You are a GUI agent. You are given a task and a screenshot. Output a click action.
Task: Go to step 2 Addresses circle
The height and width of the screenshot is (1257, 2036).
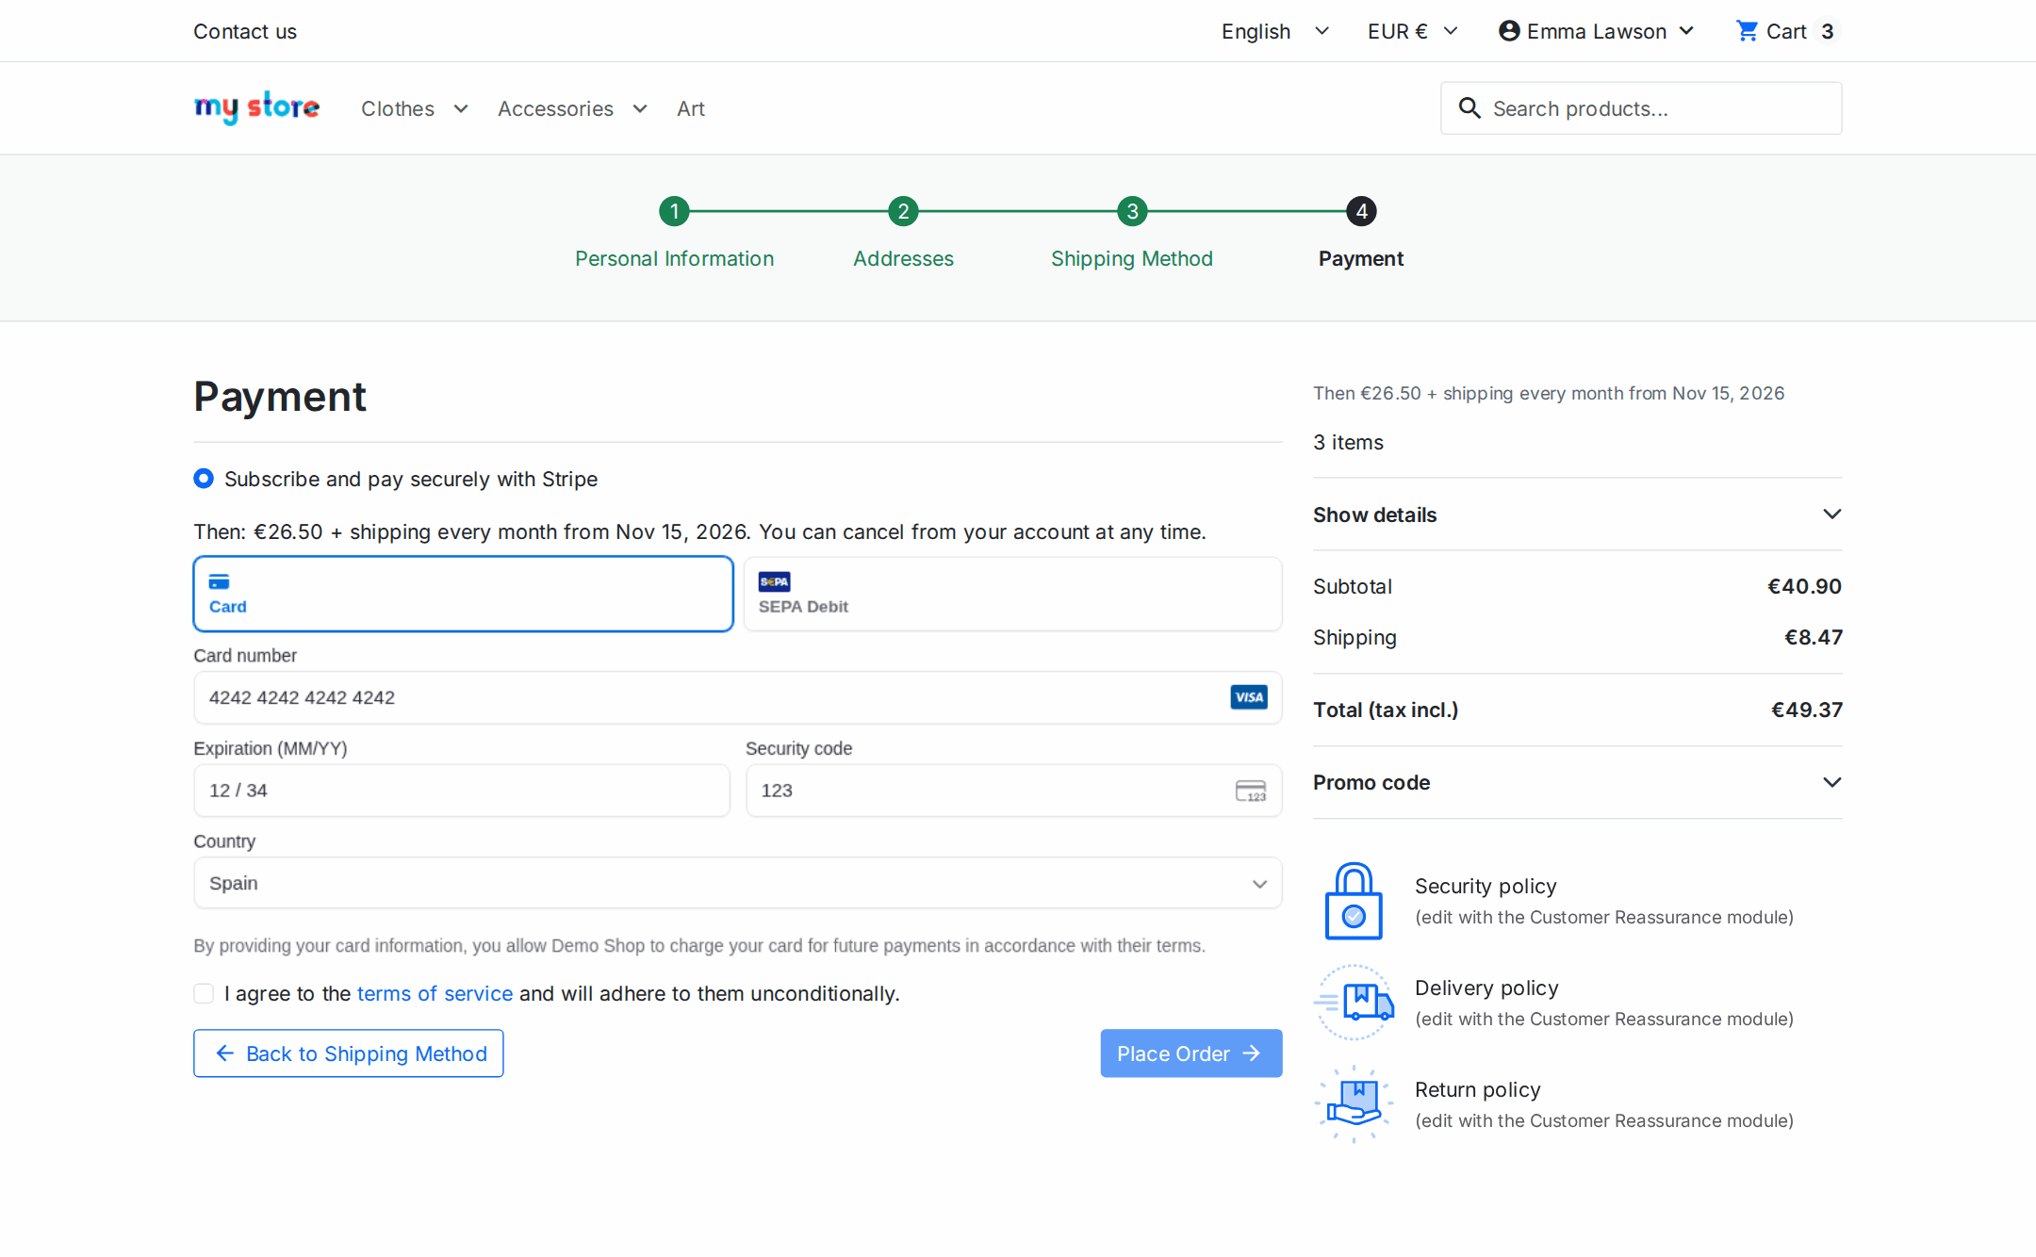[903, 211]
